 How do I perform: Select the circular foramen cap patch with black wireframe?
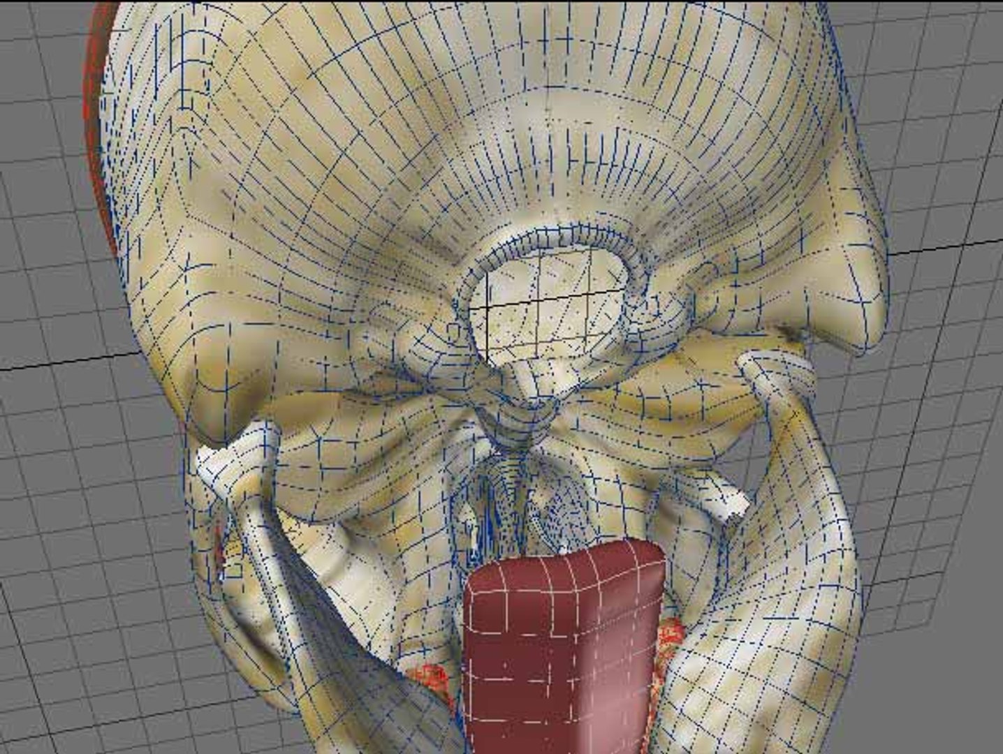(547, 306)
